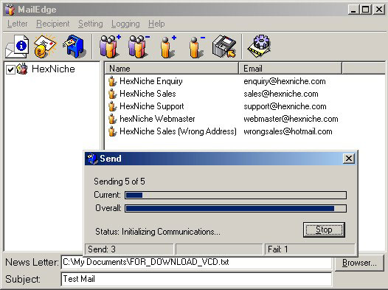Image resolution: width=388 pixels, height=290 pixels.
Task: Click wrongsales@hotmail.com email cell
Action: 288,131
